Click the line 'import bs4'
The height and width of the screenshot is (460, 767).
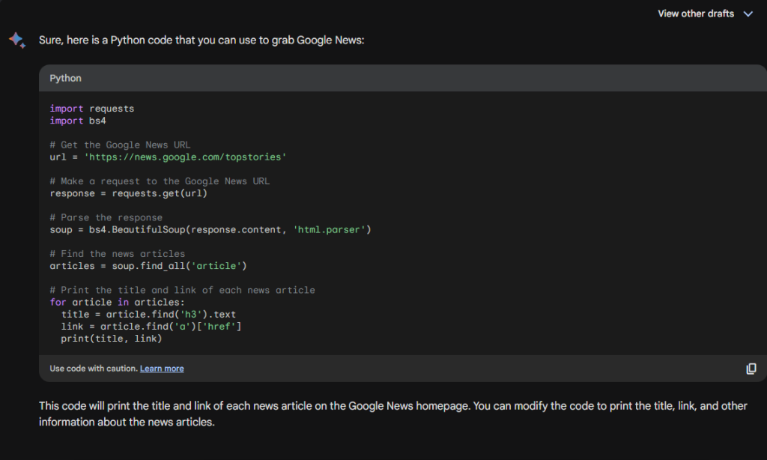78,121
